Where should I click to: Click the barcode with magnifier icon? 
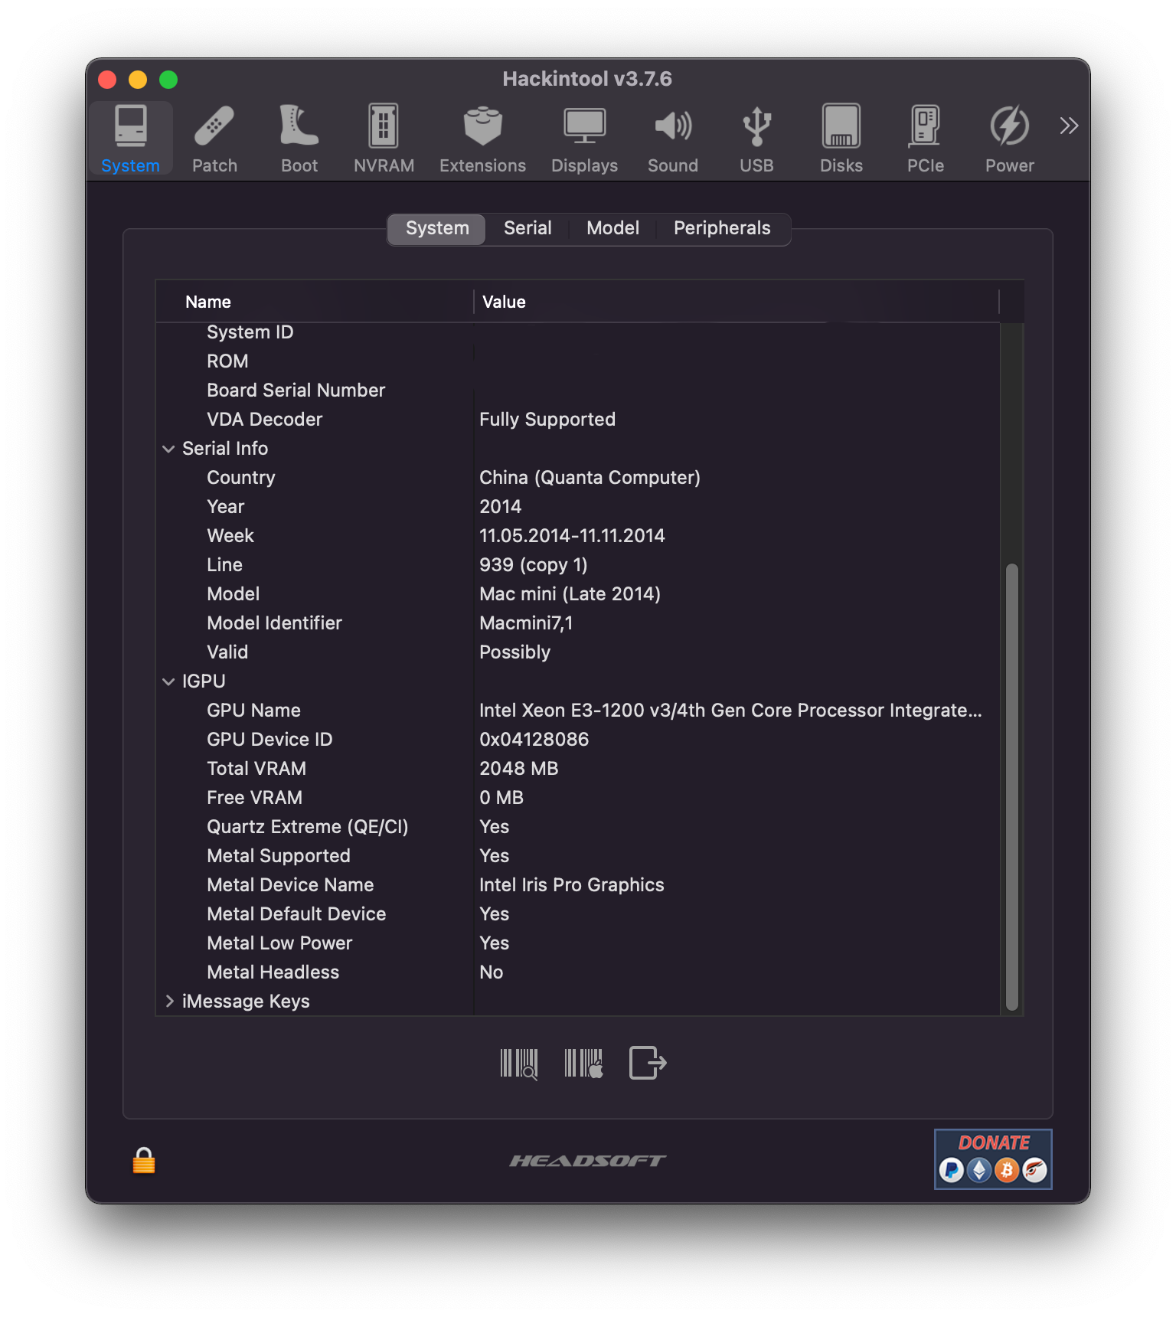click(x=519, y=1064)
